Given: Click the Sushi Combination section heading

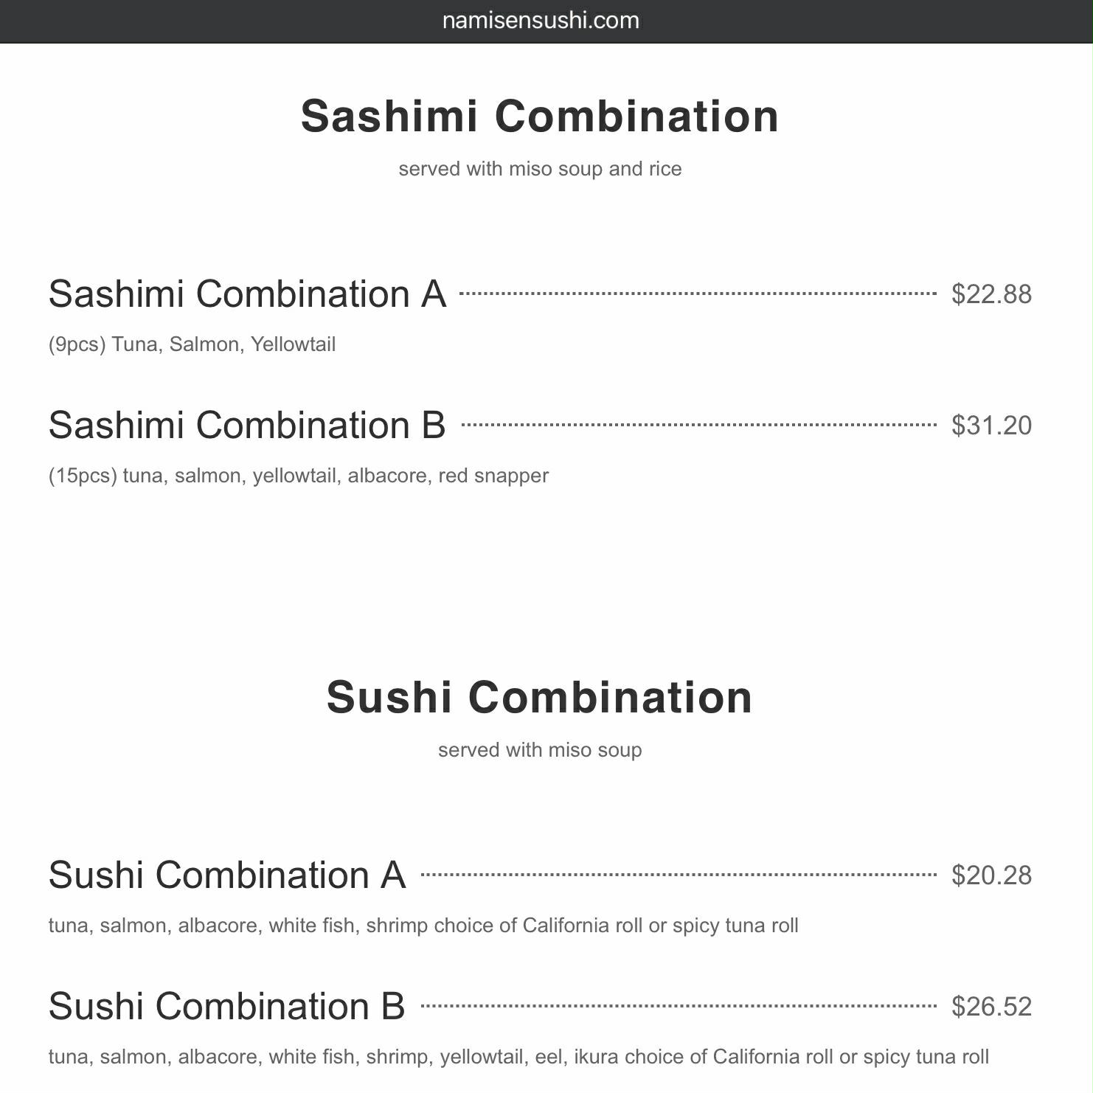Looking at the screenshot, I should coord(540,698).
